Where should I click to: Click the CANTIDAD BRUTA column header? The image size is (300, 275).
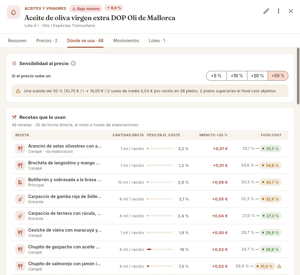(x=128, y=135)
